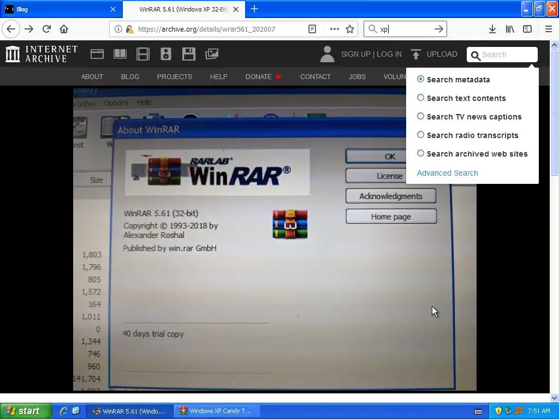This screenshot has width=559, height=419.
Task: Open the Internet Archive video icon
Action: [x=143, y=54]
